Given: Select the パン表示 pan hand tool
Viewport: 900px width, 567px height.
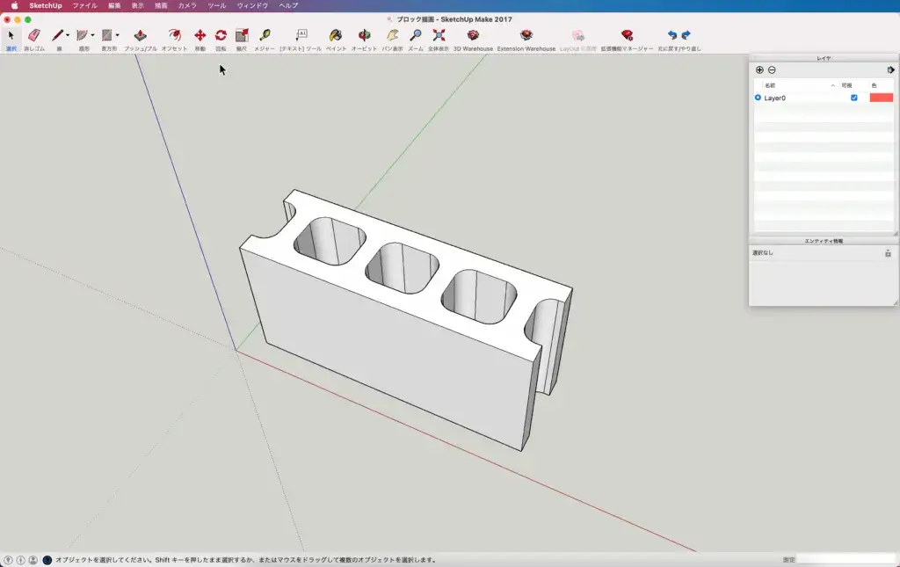Looking at the screenshot, I should coord(393,35).
